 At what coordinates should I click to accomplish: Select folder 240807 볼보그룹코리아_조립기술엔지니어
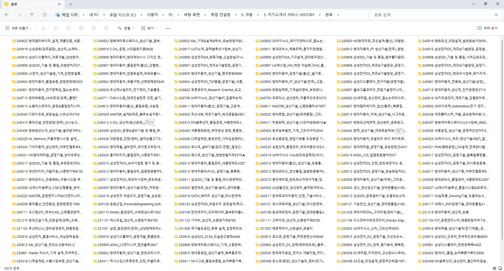[371, 90]
